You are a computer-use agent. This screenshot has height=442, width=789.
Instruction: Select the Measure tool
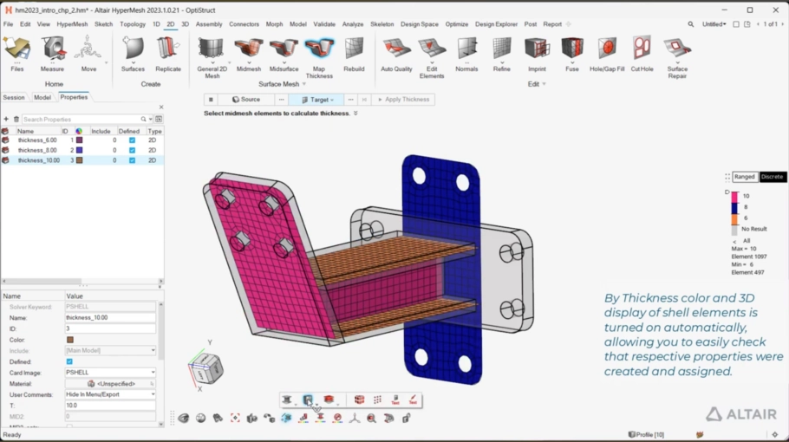pyautogui.click(x=52, y=55)
